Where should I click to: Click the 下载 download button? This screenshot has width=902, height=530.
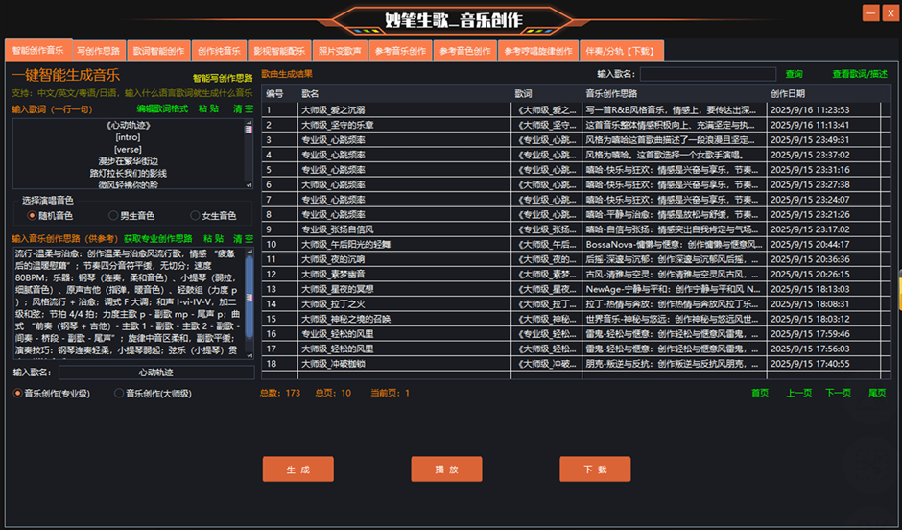tap(595, 470)
